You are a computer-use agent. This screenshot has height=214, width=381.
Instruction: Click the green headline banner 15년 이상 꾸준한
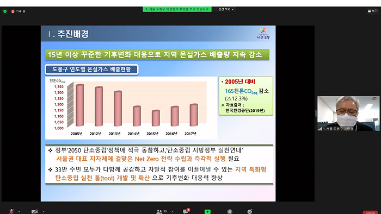pos(157,54)
